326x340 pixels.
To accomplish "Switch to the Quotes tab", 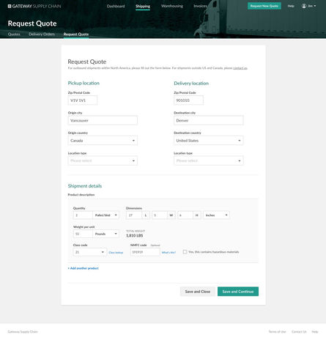I will point(14,34).
